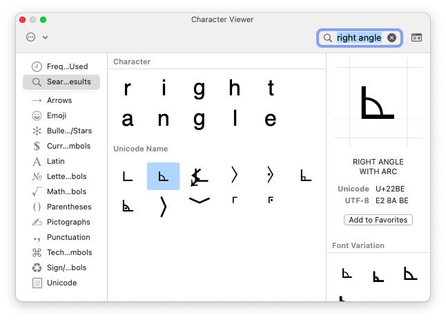Select the highlighted right angle with arc symbol
This screenshot has height=320, width=446.
tap(163, 176)
